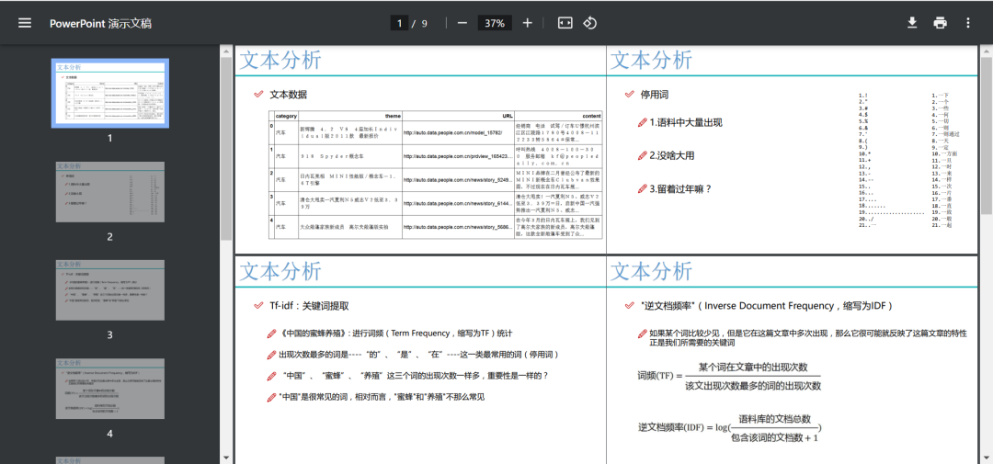Click the text '3.留着过年嘛？'
This screenshot has height=464, width=993.
click(680, 188)
